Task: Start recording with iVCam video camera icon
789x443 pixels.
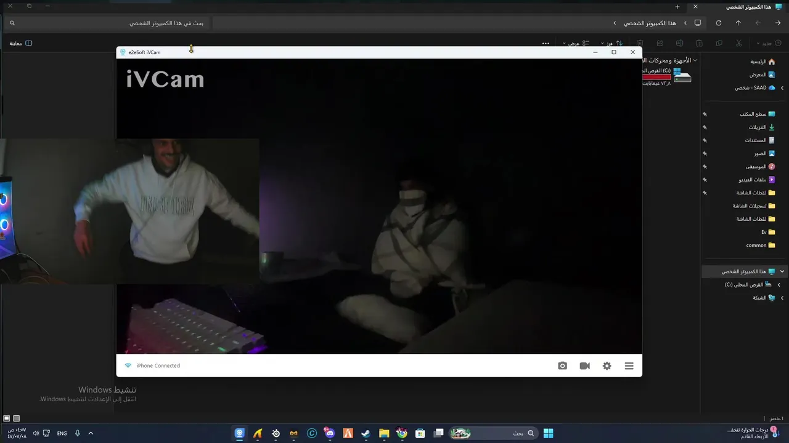Action: click(x=584, y=365)
